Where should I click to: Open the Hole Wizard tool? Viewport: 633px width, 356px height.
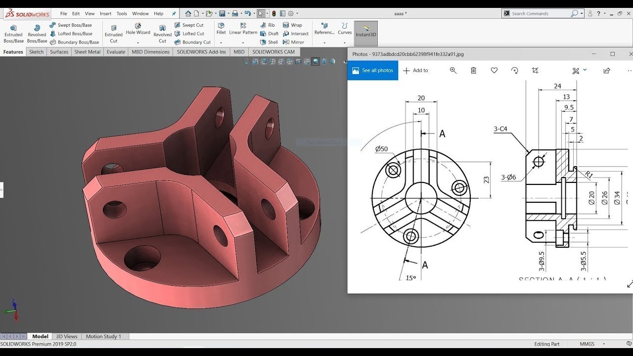pos(138,29)
